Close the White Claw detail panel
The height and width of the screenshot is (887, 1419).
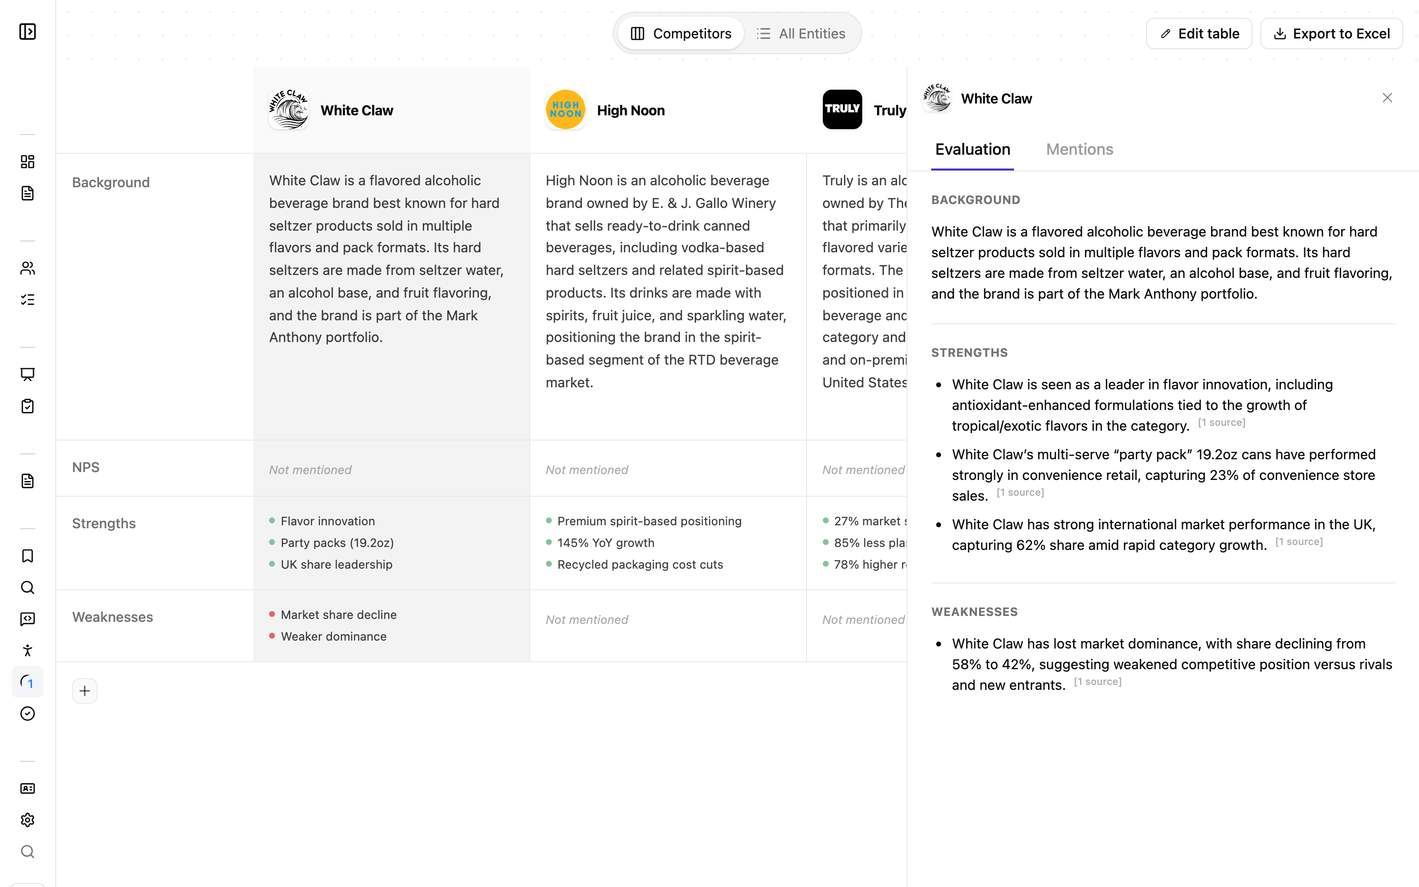pos(1387,98)
